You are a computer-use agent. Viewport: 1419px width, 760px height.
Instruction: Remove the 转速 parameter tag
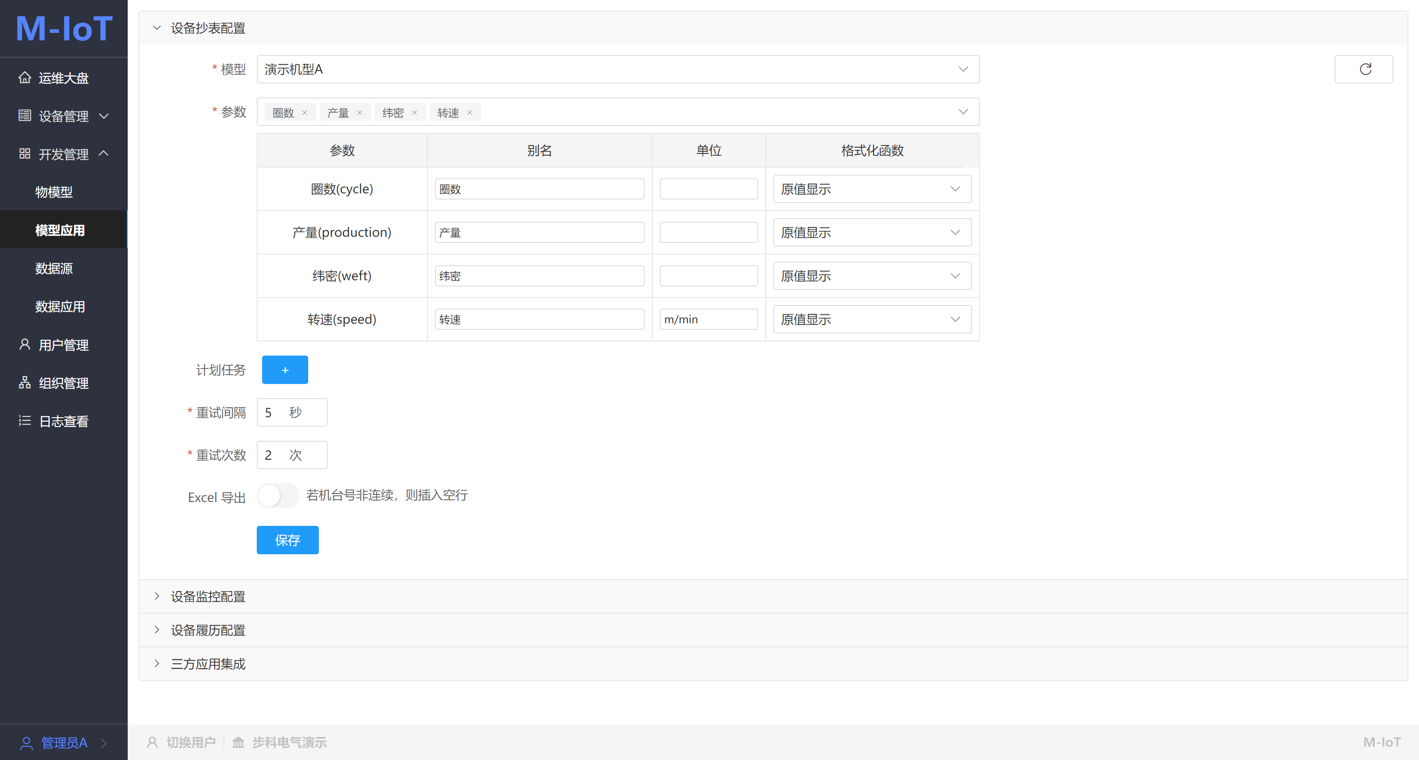[x=469, y=113]
